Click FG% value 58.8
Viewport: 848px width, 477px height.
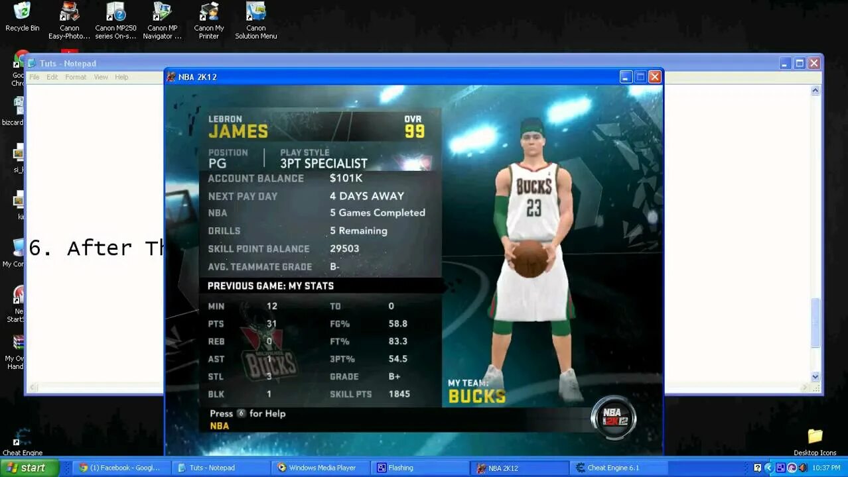398,324
